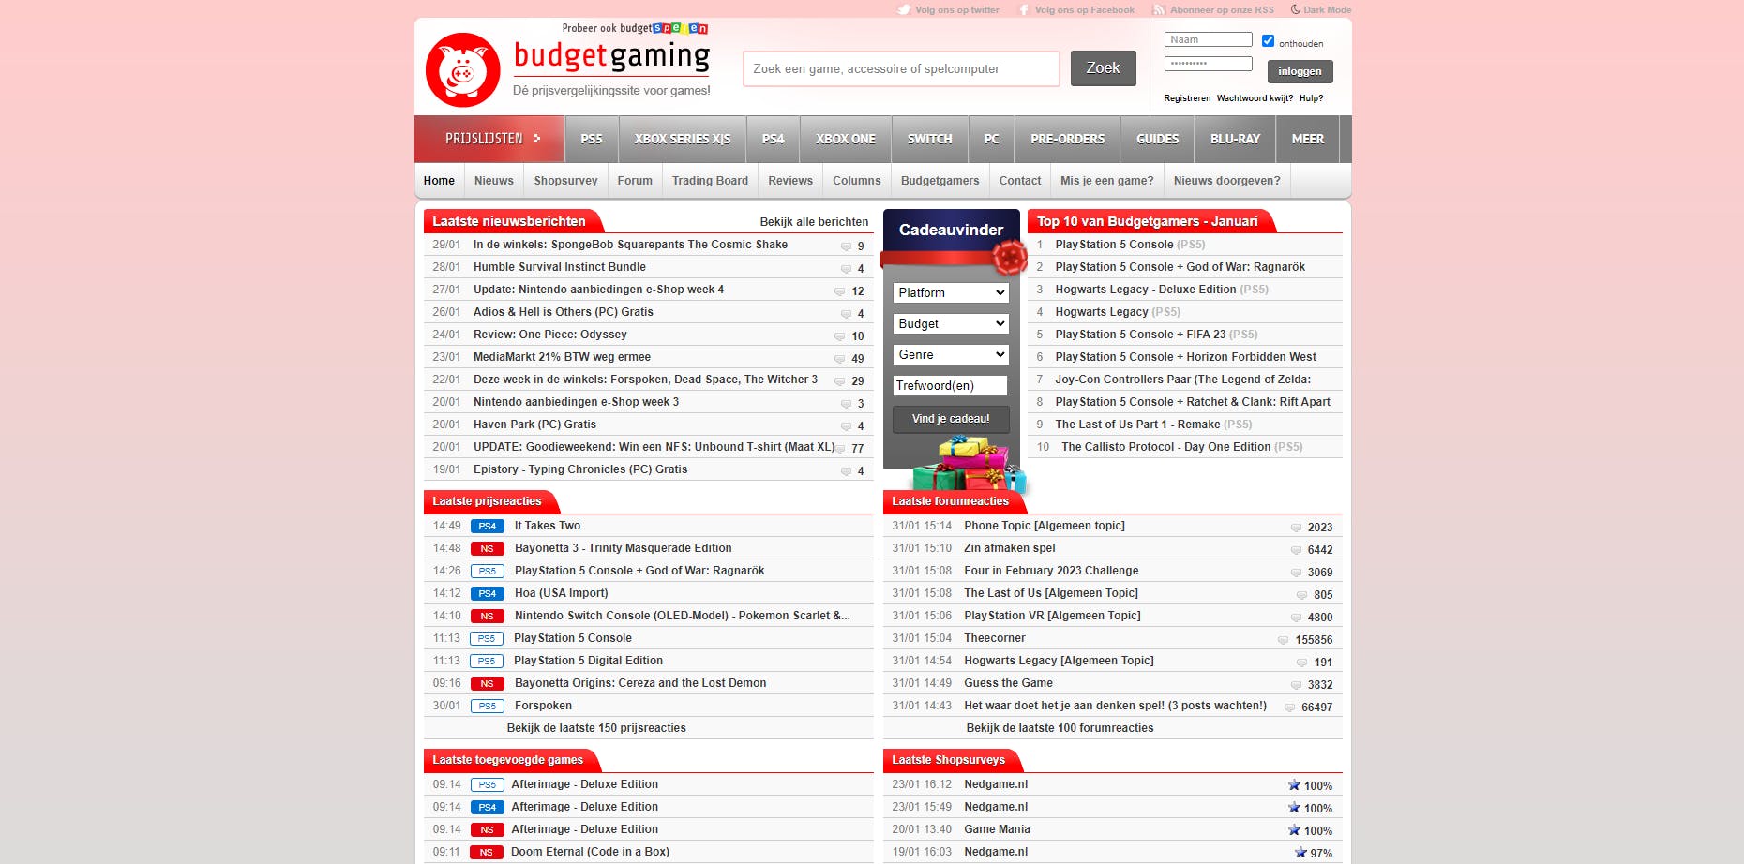Click the RSS feed icon

1159,10
